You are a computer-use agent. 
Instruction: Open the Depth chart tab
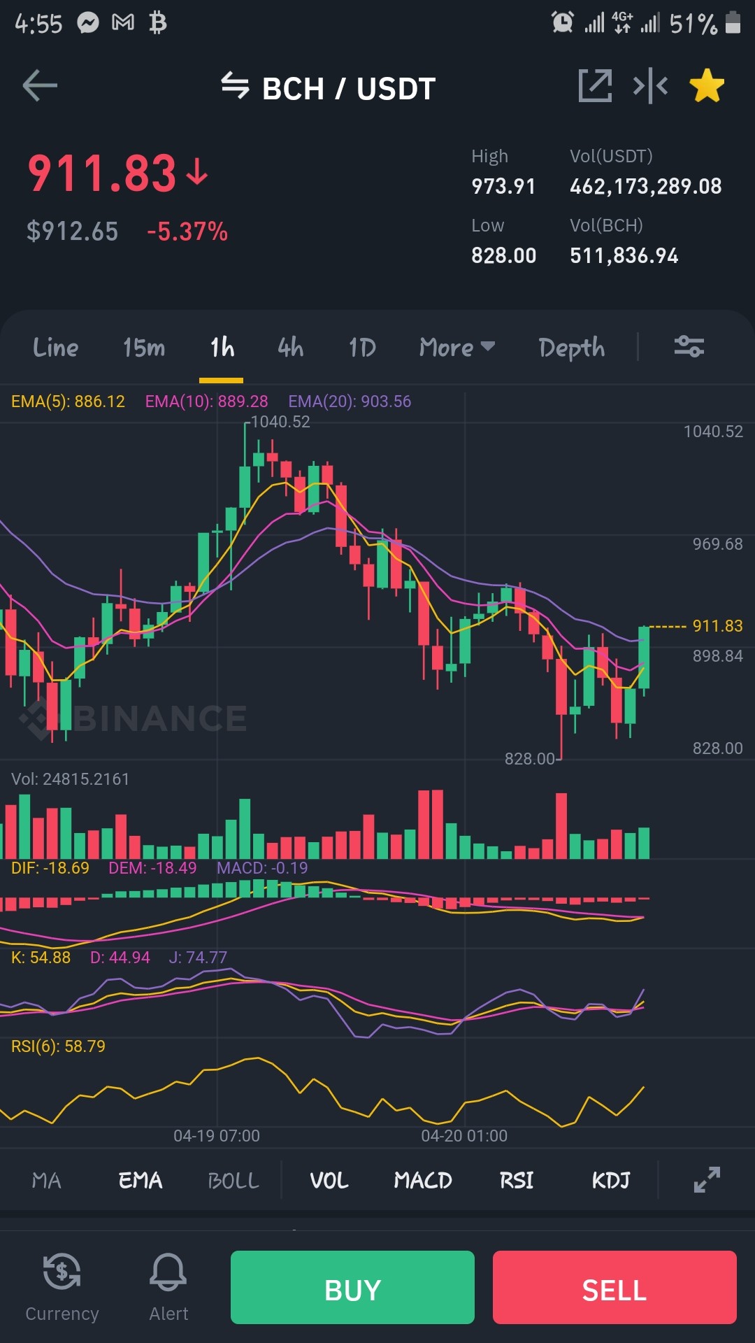pyautogui.click(x=572, y=347)
